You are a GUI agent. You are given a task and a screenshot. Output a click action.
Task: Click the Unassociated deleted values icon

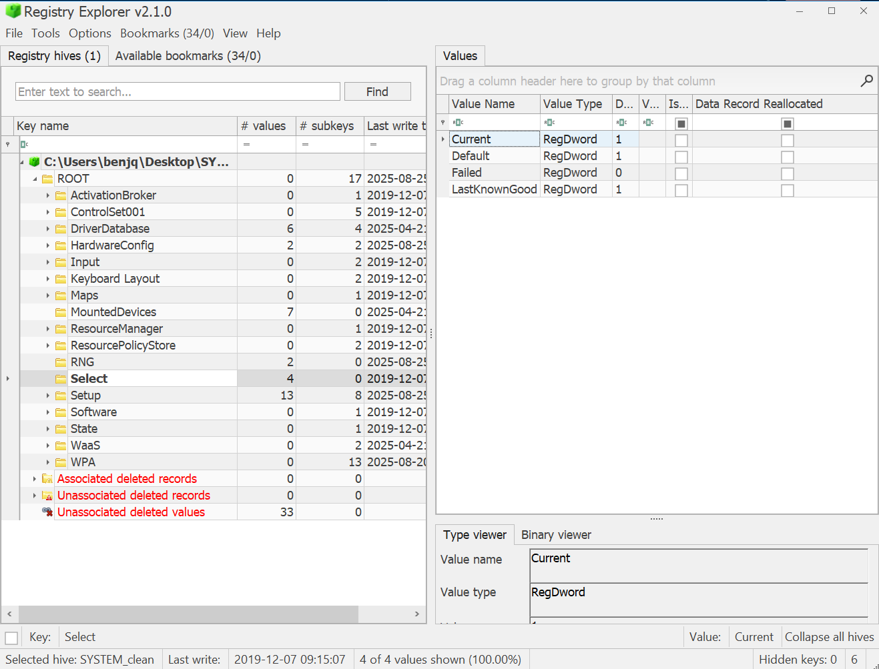point(47,512)
